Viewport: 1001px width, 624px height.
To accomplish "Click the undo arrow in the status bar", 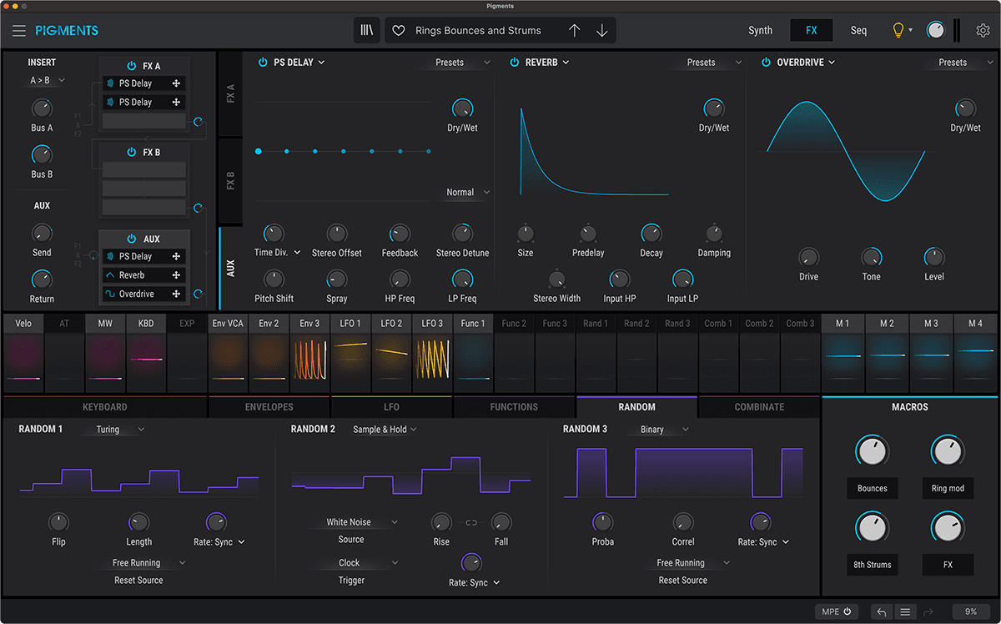I will coord(881,611).
